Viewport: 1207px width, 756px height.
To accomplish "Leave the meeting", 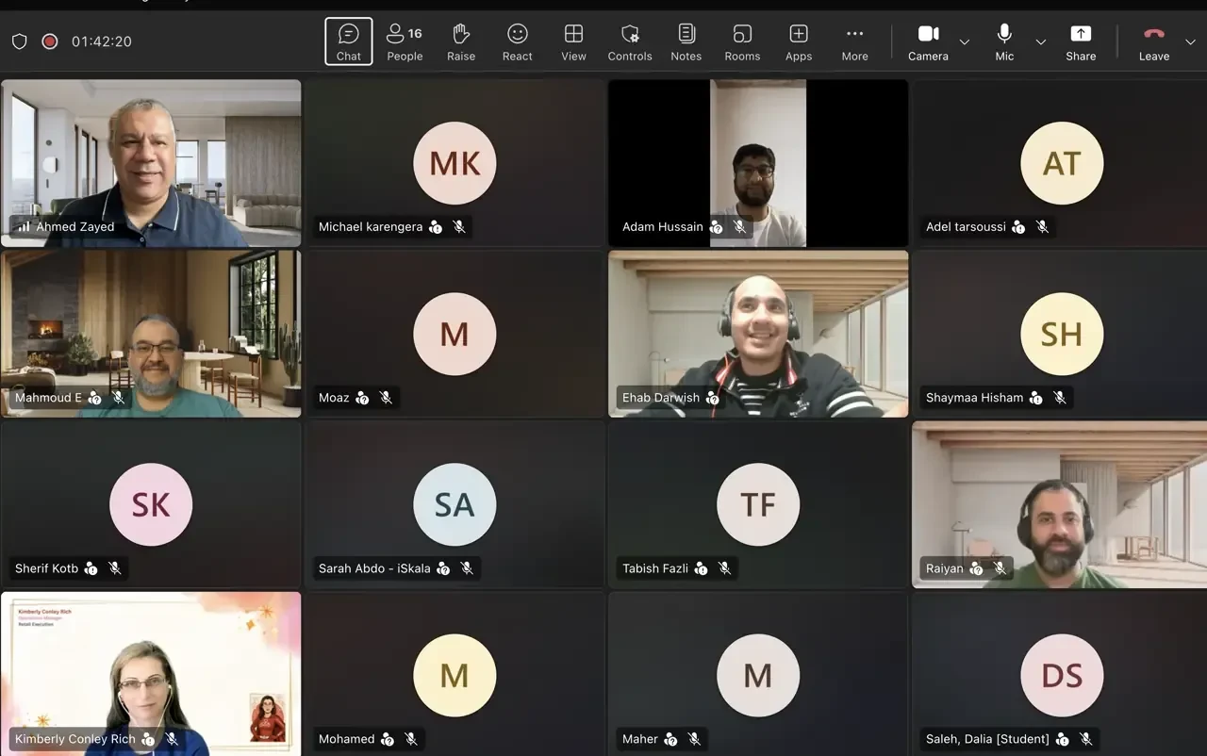I will click(1154, 41).
